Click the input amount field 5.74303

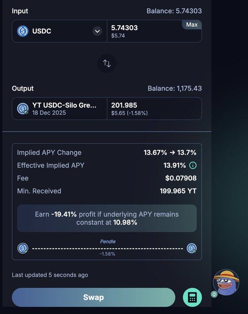click(x=154, y=31)
